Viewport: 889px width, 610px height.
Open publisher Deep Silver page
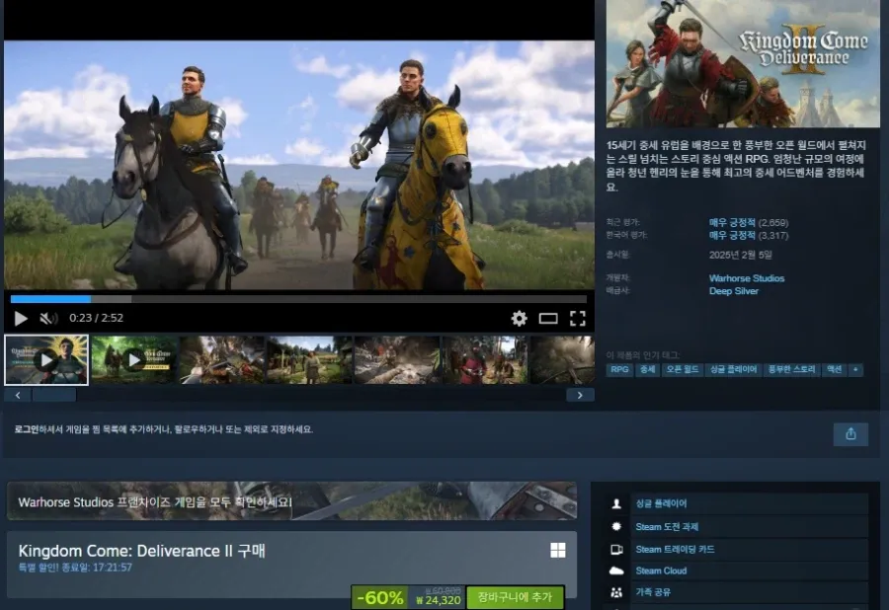coord(734,291)
